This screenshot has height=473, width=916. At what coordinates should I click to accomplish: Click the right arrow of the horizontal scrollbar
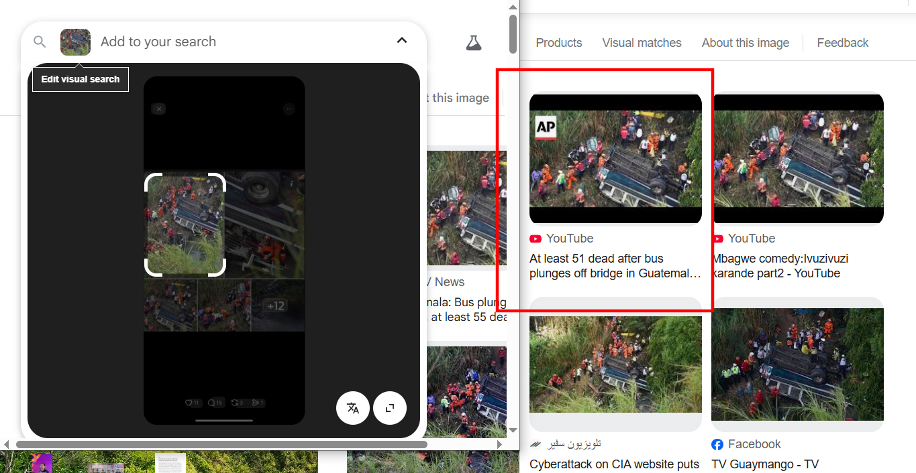point(499,444)
